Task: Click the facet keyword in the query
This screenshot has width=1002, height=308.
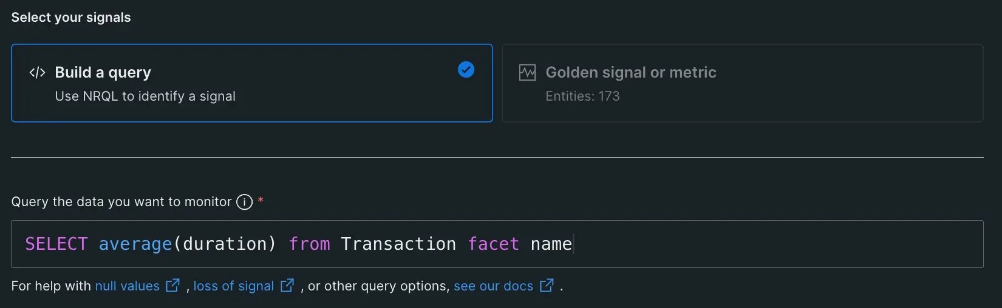Action: [x=493, y=244]
